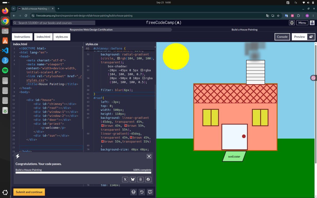Switch keyboard layout via the 'fa' indicator

click(x=296, y=2)
